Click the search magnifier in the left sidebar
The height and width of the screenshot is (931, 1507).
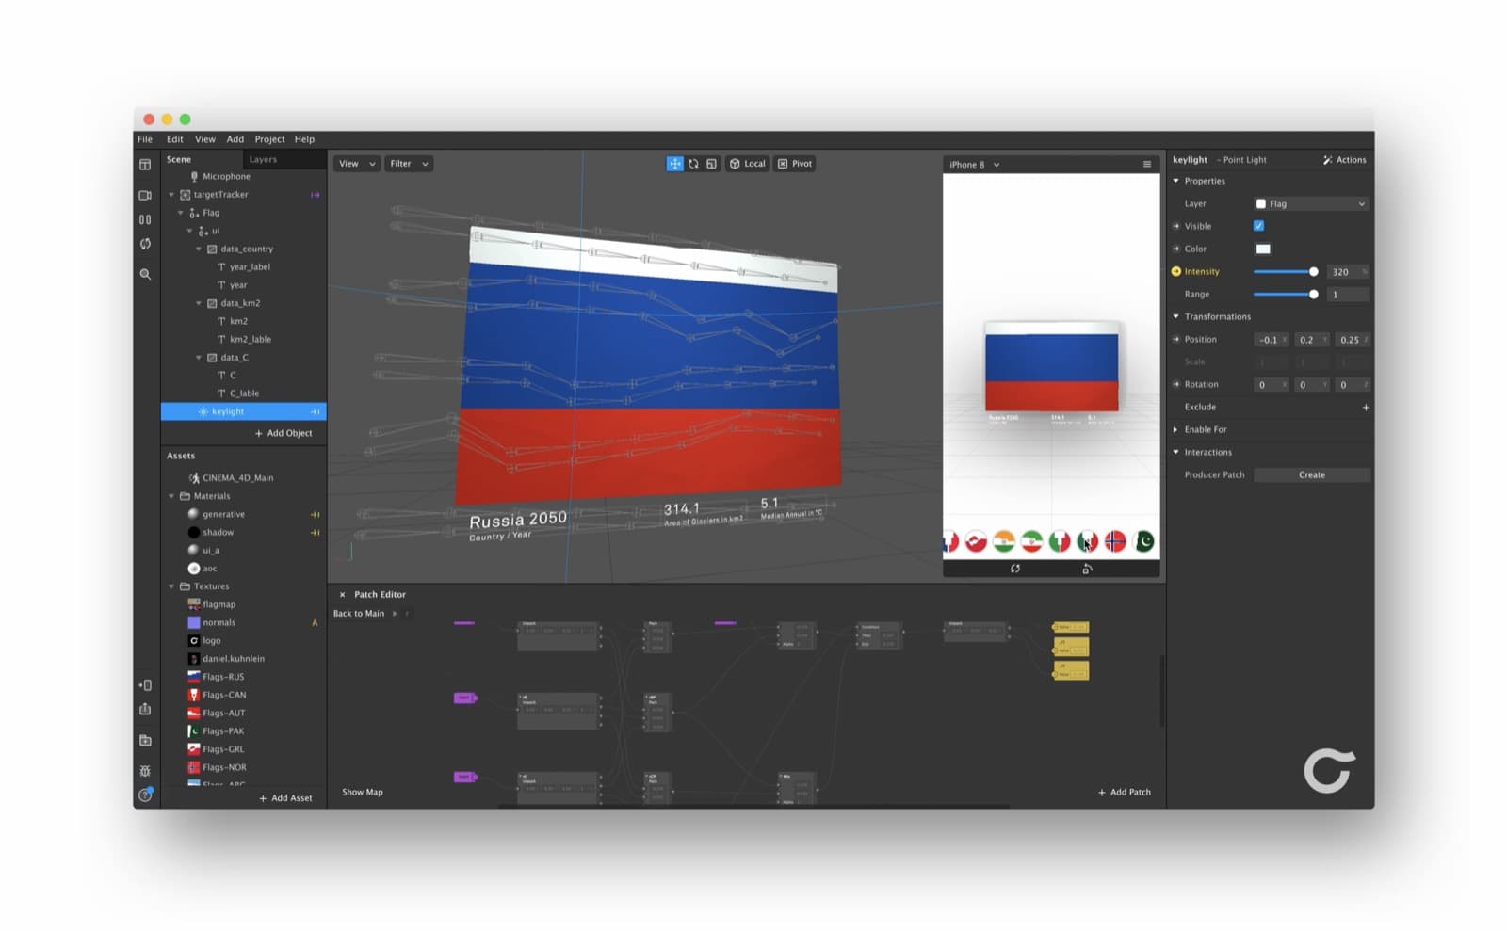pyautogui.click(x=145, y=274)
